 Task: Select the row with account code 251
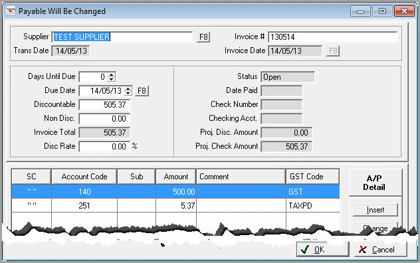175,205
